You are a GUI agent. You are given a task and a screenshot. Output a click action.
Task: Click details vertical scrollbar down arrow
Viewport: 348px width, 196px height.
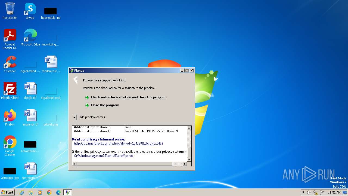point(189,159)
